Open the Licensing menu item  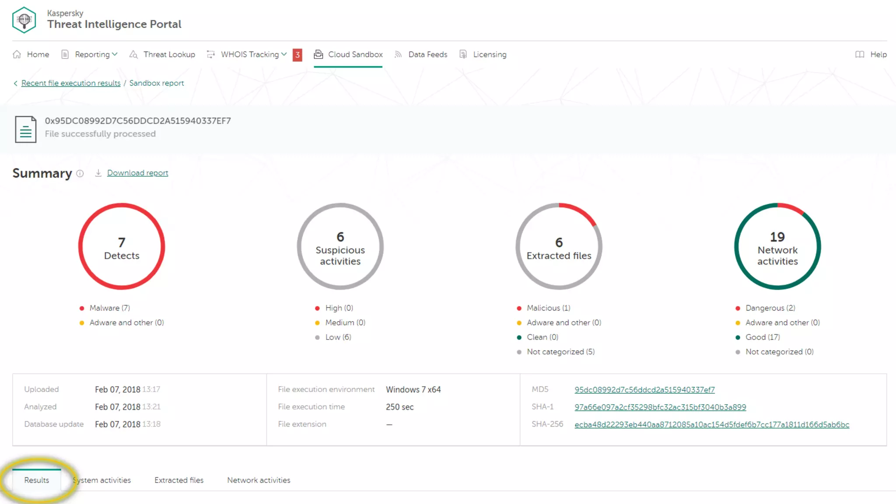tap(490, 54)
